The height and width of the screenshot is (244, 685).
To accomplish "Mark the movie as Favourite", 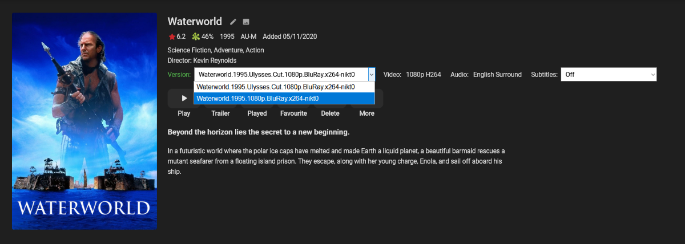I will tap(293, 113).
